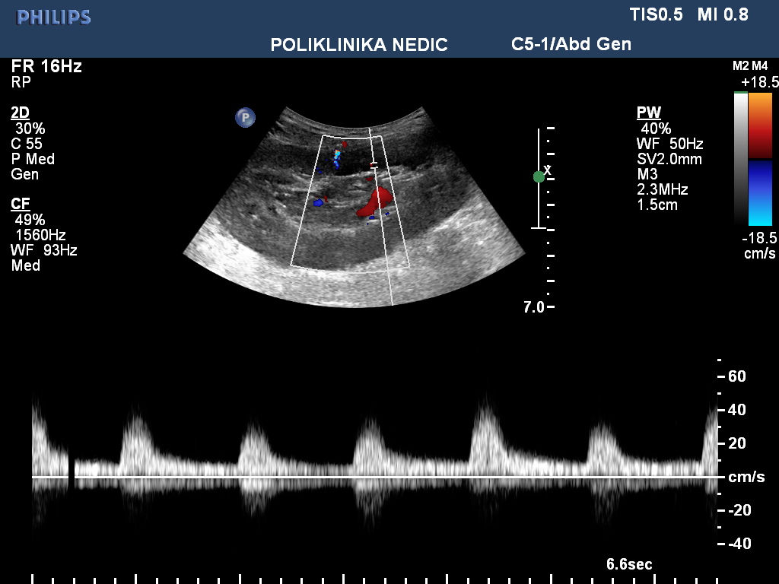This screenshot has width=779, height=584.
Task: Click the 'cm/s' baseline unit on spectral scale
Action: click(746, 477)
